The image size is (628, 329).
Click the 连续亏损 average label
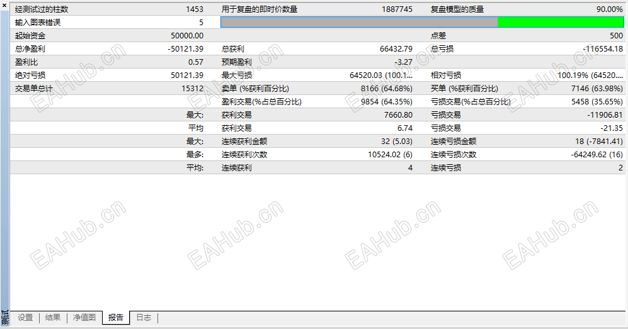[446, 167]
